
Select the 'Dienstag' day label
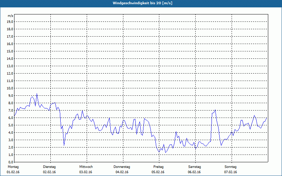(49, 167)
